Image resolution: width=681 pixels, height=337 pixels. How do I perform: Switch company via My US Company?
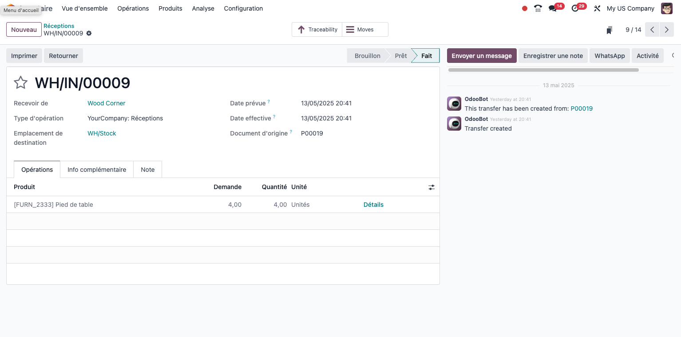[x=630, y=8]
